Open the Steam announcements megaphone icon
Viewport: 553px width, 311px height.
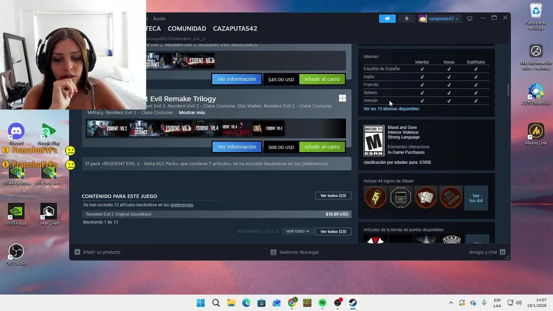click(387, 19)
